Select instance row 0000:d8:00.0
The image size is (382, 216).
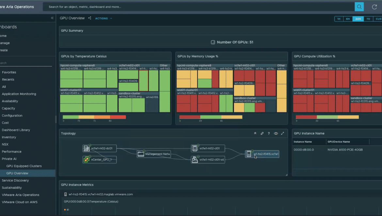304,150
